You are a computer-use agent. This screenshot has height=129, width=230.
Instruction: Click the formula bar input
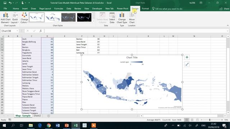point(135,31)
